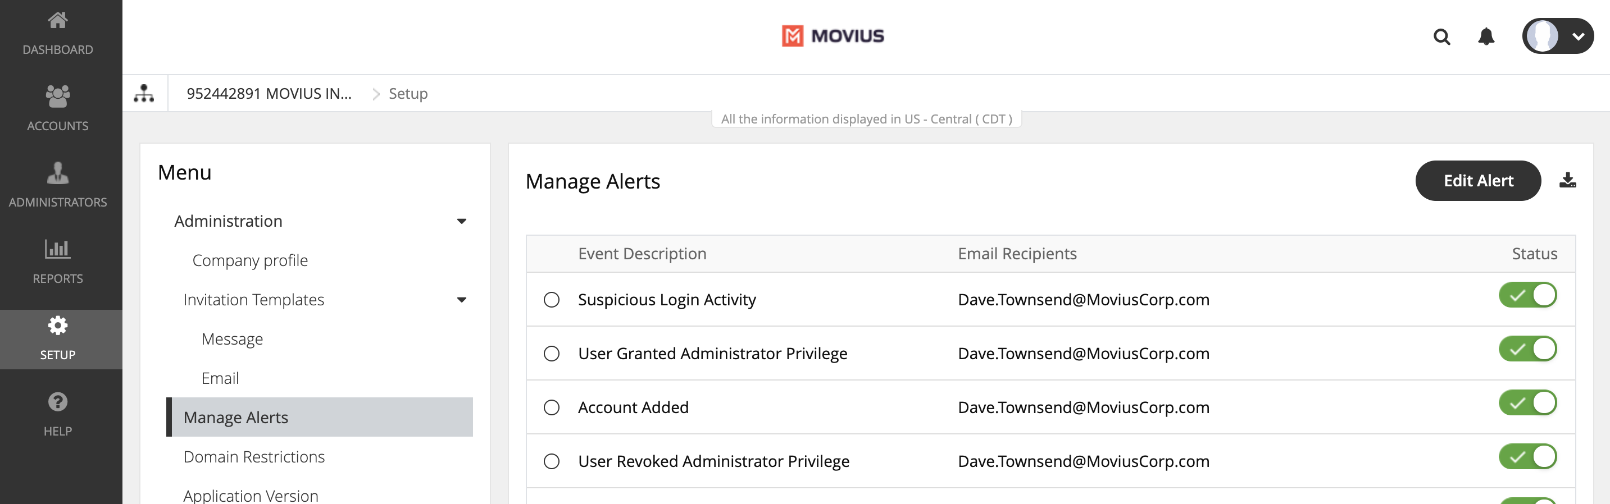Select Company profile in menu
Viewport: 1610px width, 504px height.
click(250, 260)
